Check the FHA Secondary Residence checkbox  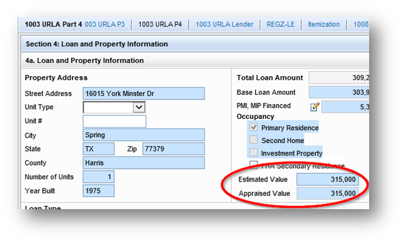click(254, 164)
